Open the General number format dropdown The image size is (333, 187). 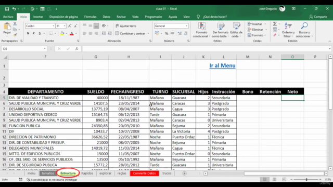click(x=186, y=26)
